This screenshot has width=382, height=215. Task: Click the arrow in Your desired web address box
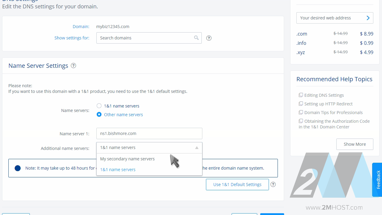368,18
